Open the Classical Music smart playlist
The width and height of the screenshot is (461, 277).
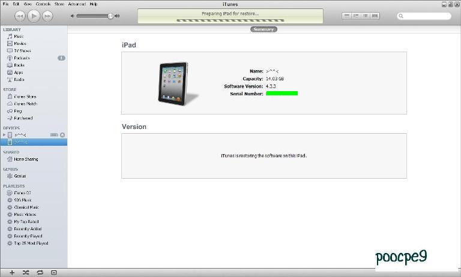click(26, 207)
